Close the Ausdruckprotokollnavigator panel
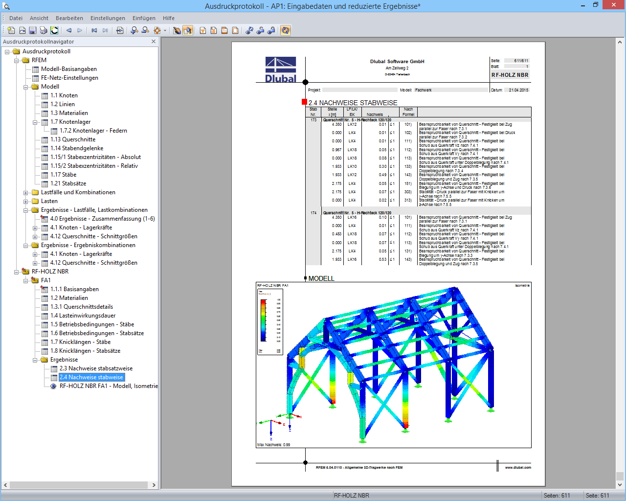The image size is (626, 501). 154,42
